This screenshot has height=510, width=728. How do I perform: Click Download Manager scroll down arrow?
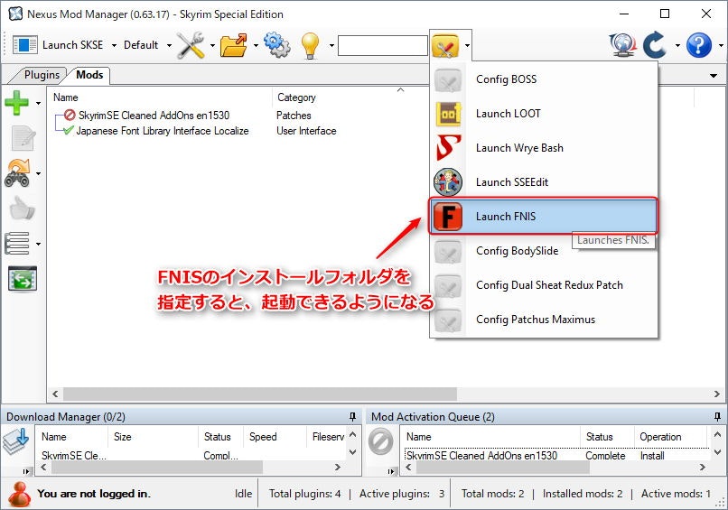tap(352, 452)
